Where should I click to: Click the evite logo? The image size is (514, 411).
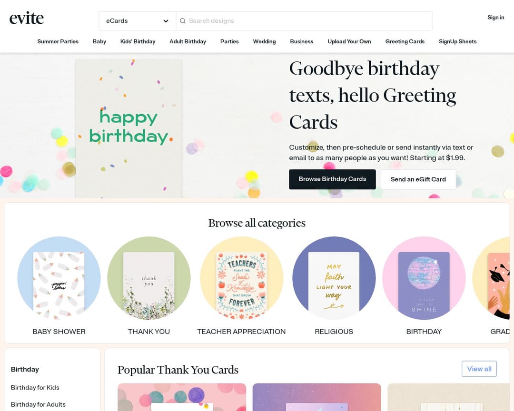coord(27,19)
